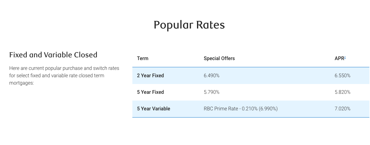Click the 6.490% special offer rate
370x145 pixels.
[x=211, y=75]
